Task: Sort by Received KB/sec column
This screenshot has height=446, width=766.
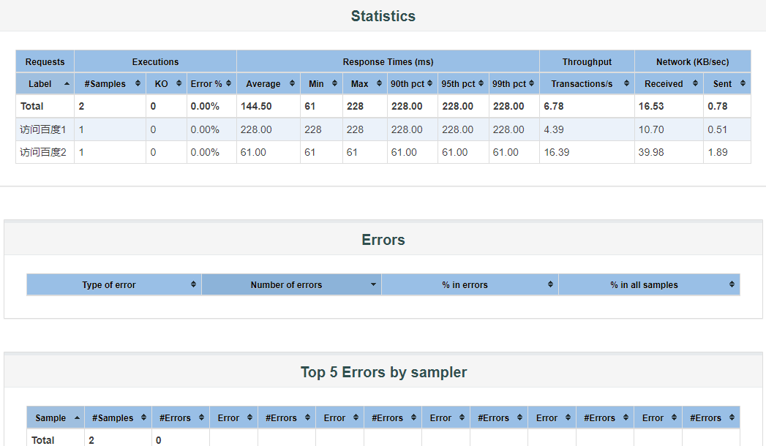Action: [669, 83]
